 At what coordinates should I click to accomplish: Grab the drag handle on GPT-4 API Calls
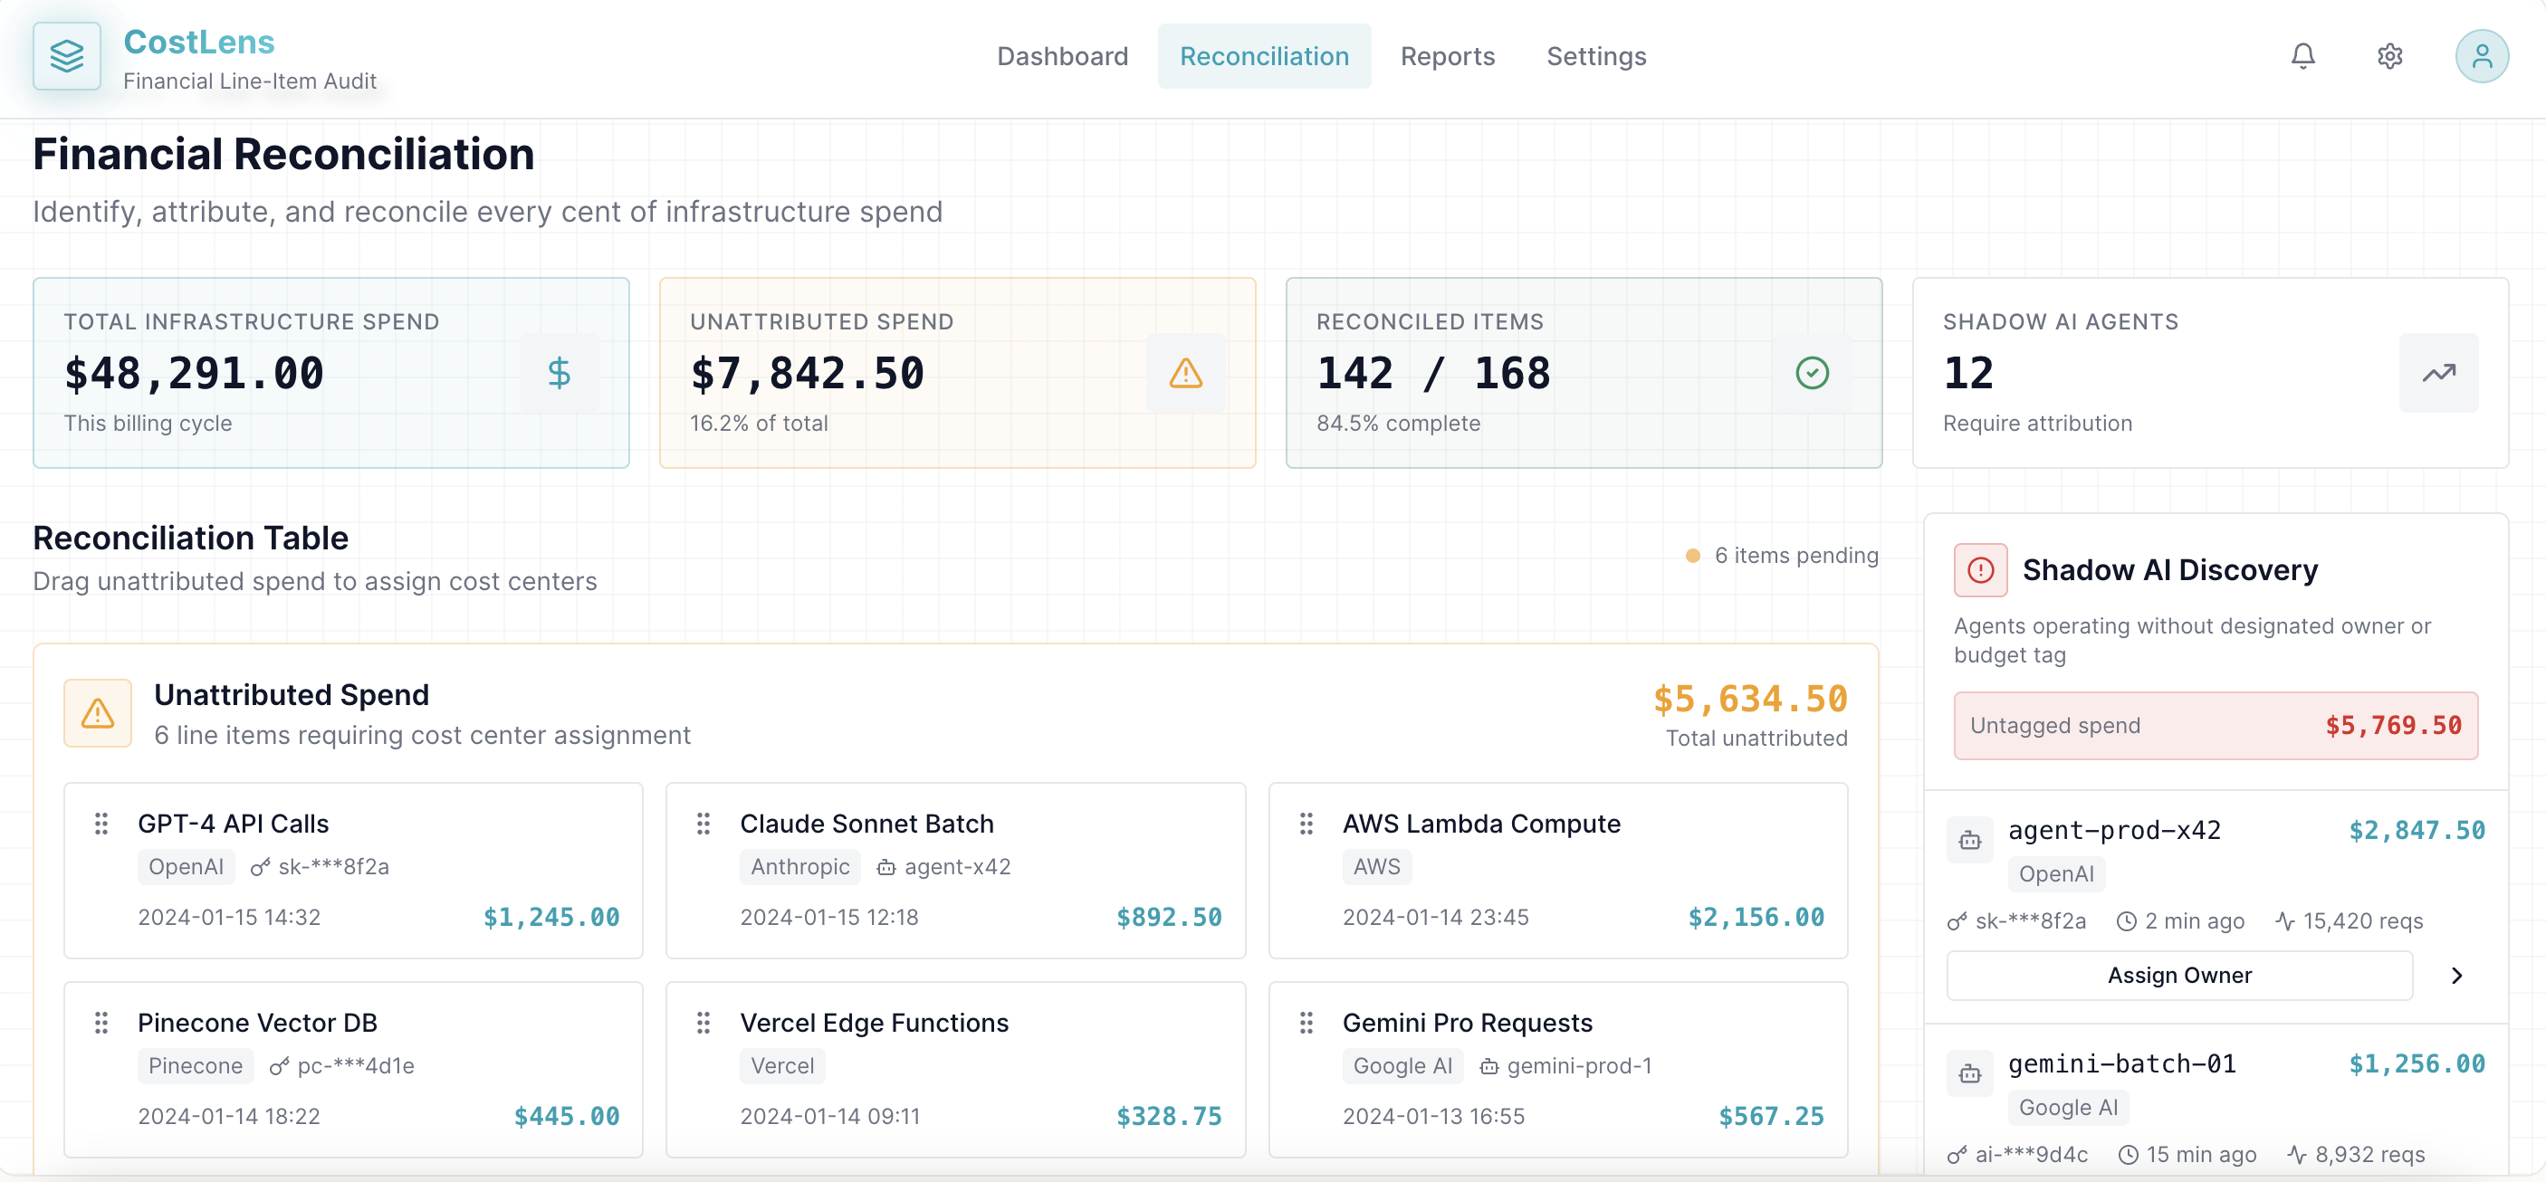point(100,824)
